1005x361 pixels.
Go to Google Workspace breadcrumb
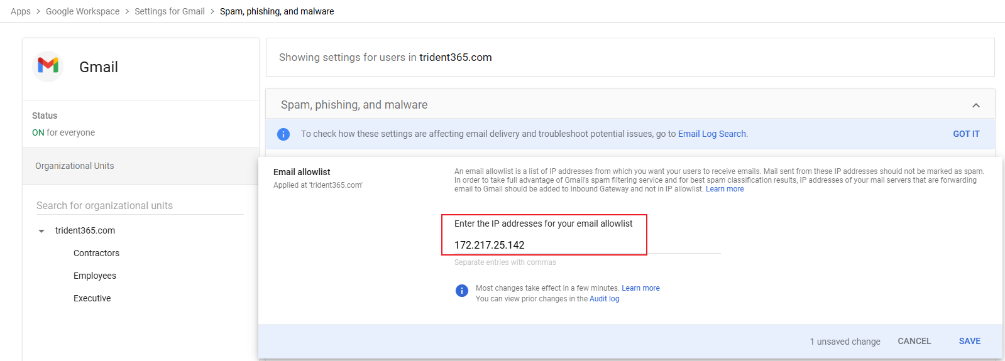point(82,11)
